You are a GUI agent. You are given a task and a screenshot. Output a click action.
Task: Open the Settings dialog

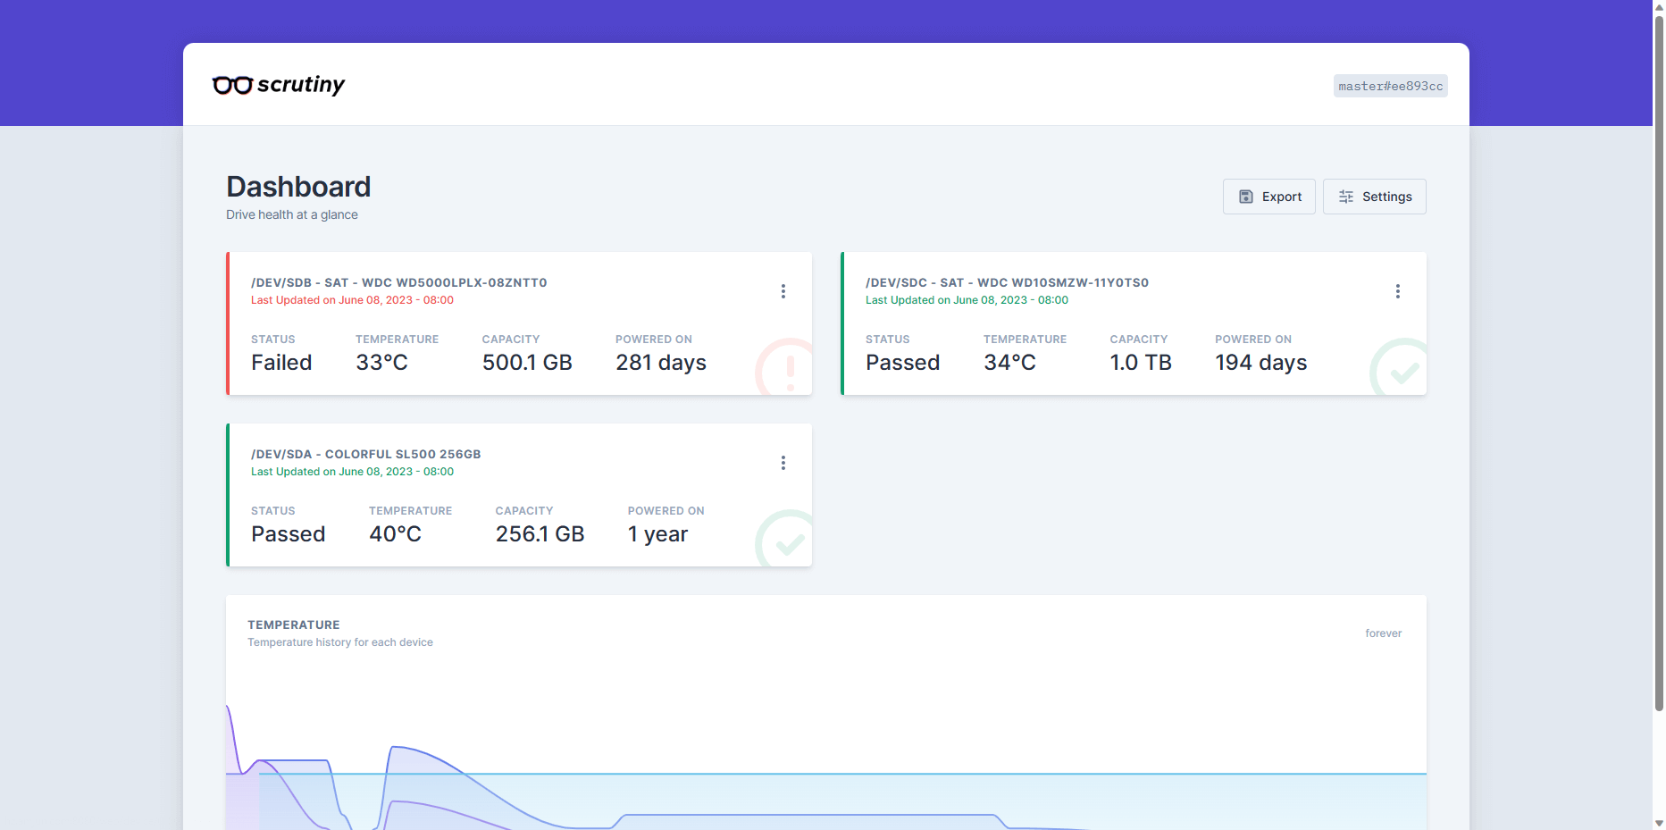tap(1374, 197)
